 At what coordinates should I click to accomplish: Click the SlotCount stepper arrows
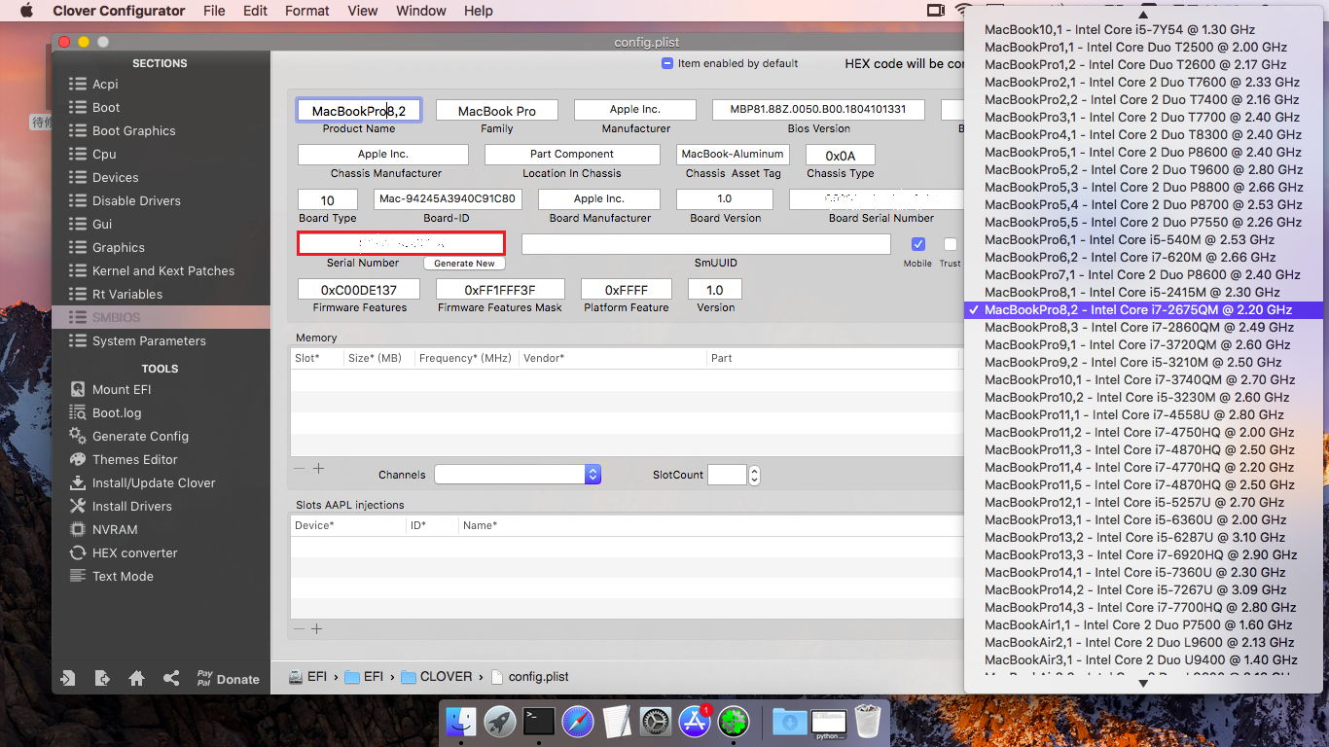point(754,475)
